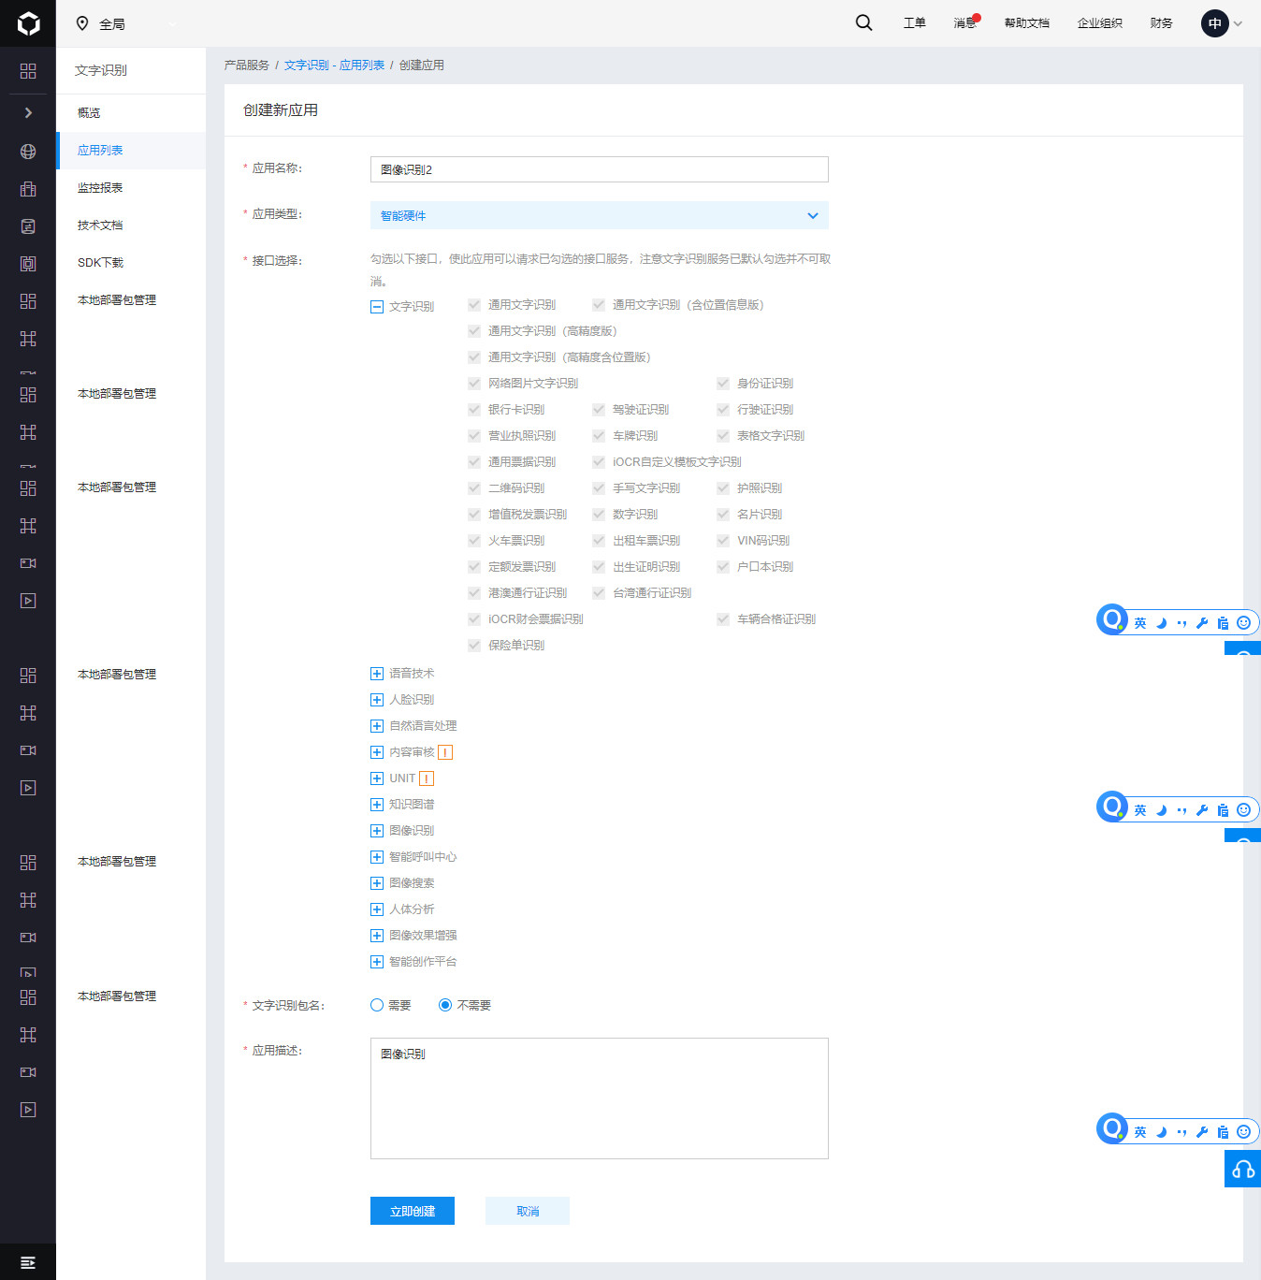
Task: Click the 消息 notifications item with red dot
Action: pos(965,23)
